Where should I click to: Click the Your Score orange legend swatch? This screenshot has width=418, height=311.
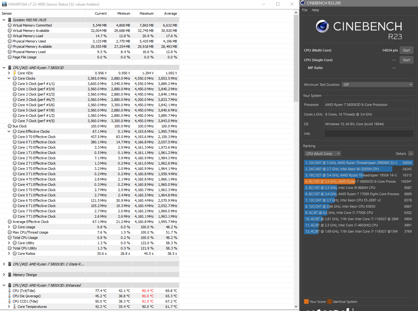(306, 302)
